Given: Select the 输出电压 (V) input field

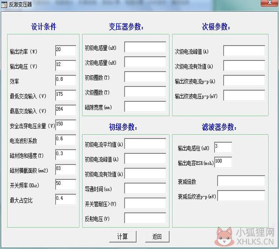Looking at the screenshot, I should (66, 66).
